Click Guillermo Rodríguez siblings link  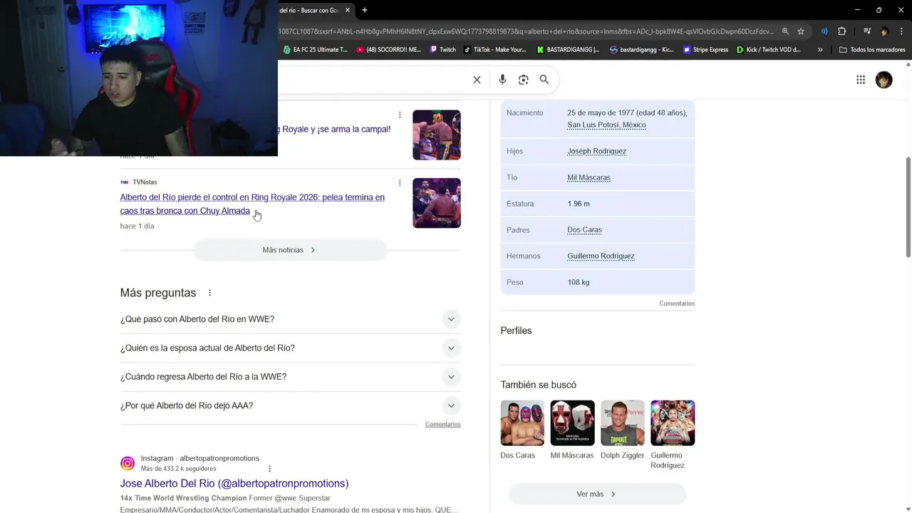(601, 256)
